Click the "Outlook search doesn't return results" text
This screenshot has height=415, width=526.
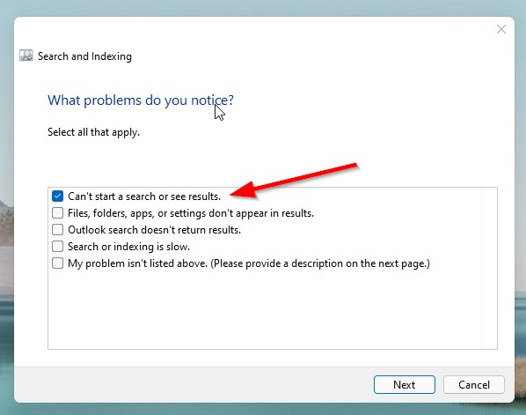tap(154, 230)
